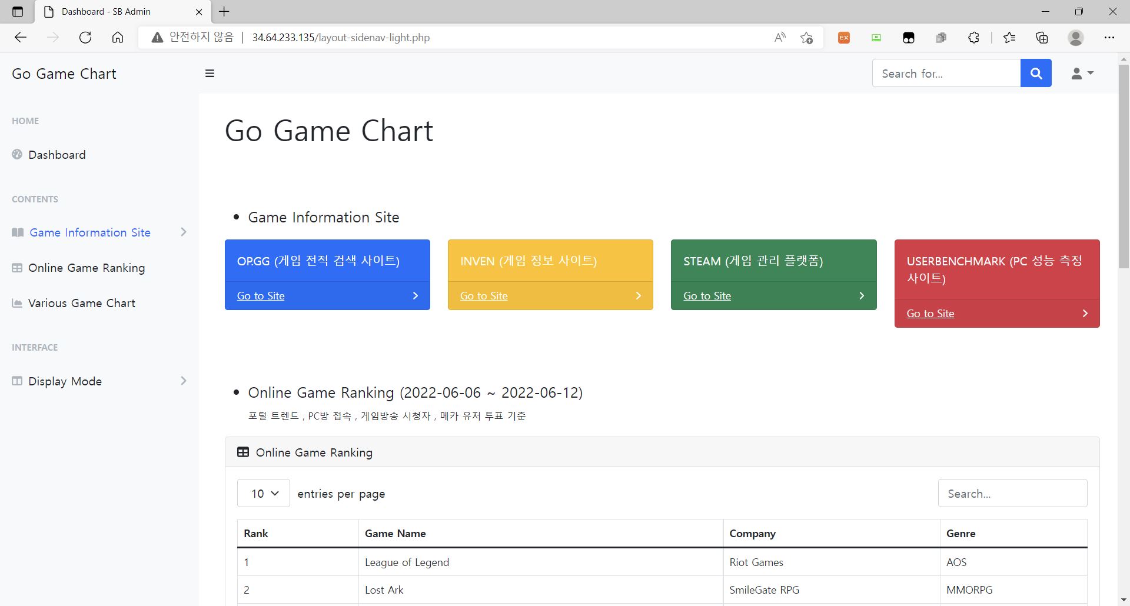Open the Dashboard sidebar item
This screenshot has width=1130, height=606.
pos(57,155)
